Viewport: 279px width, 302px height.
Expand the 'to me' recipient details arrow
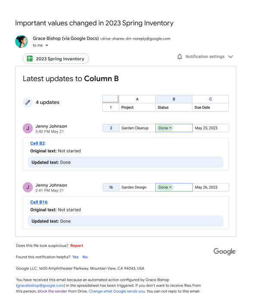point(47,45)
